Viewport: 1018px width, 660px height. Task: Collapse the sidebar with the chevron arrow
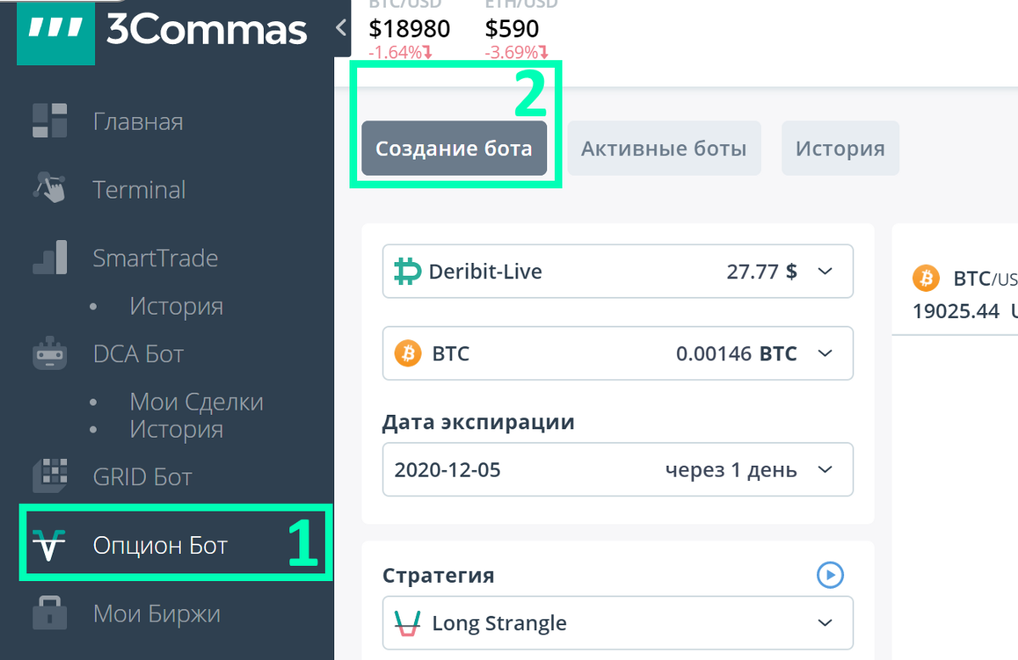[x=341, y=28]
